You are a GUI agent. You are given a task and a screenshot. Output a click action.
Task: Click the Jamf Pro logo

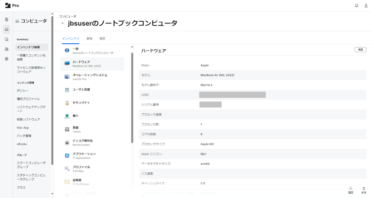pos(12,5)
